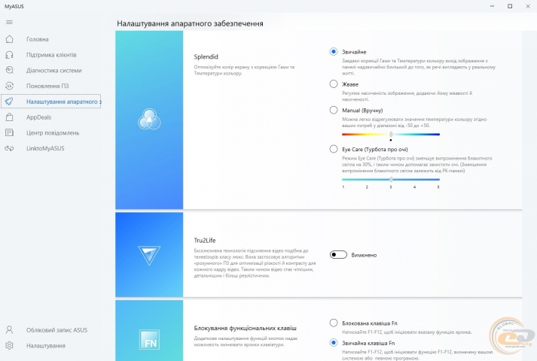Click the Splendid section title
The image size is (537, 361).
tap(206, 56)
